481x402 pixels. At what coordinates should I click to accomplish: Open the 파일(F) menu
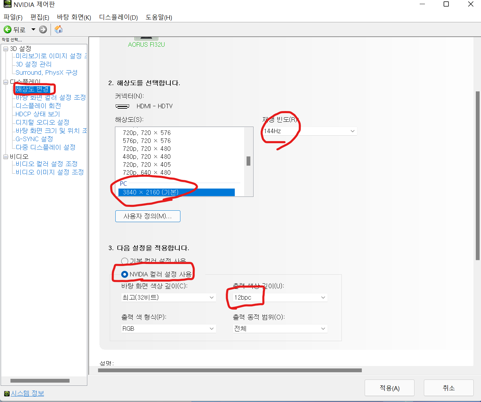click(x=13, y=17)
